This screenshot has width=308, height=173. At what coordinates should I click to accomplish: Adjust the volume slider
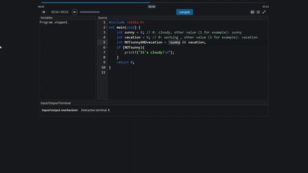(x=90, y=12)
